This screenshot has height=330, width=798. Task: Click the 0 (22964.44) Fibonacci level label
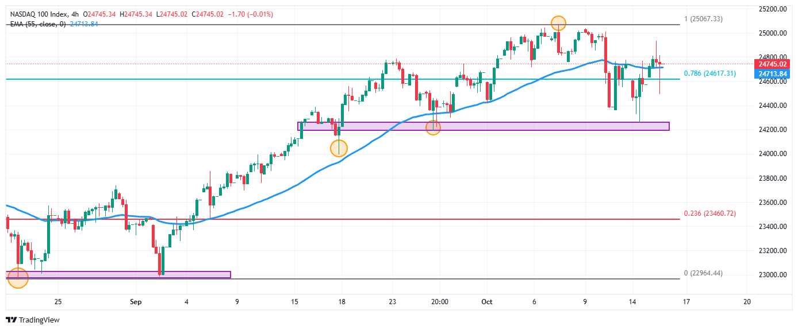pyautogui.click(x=703, y=273)
